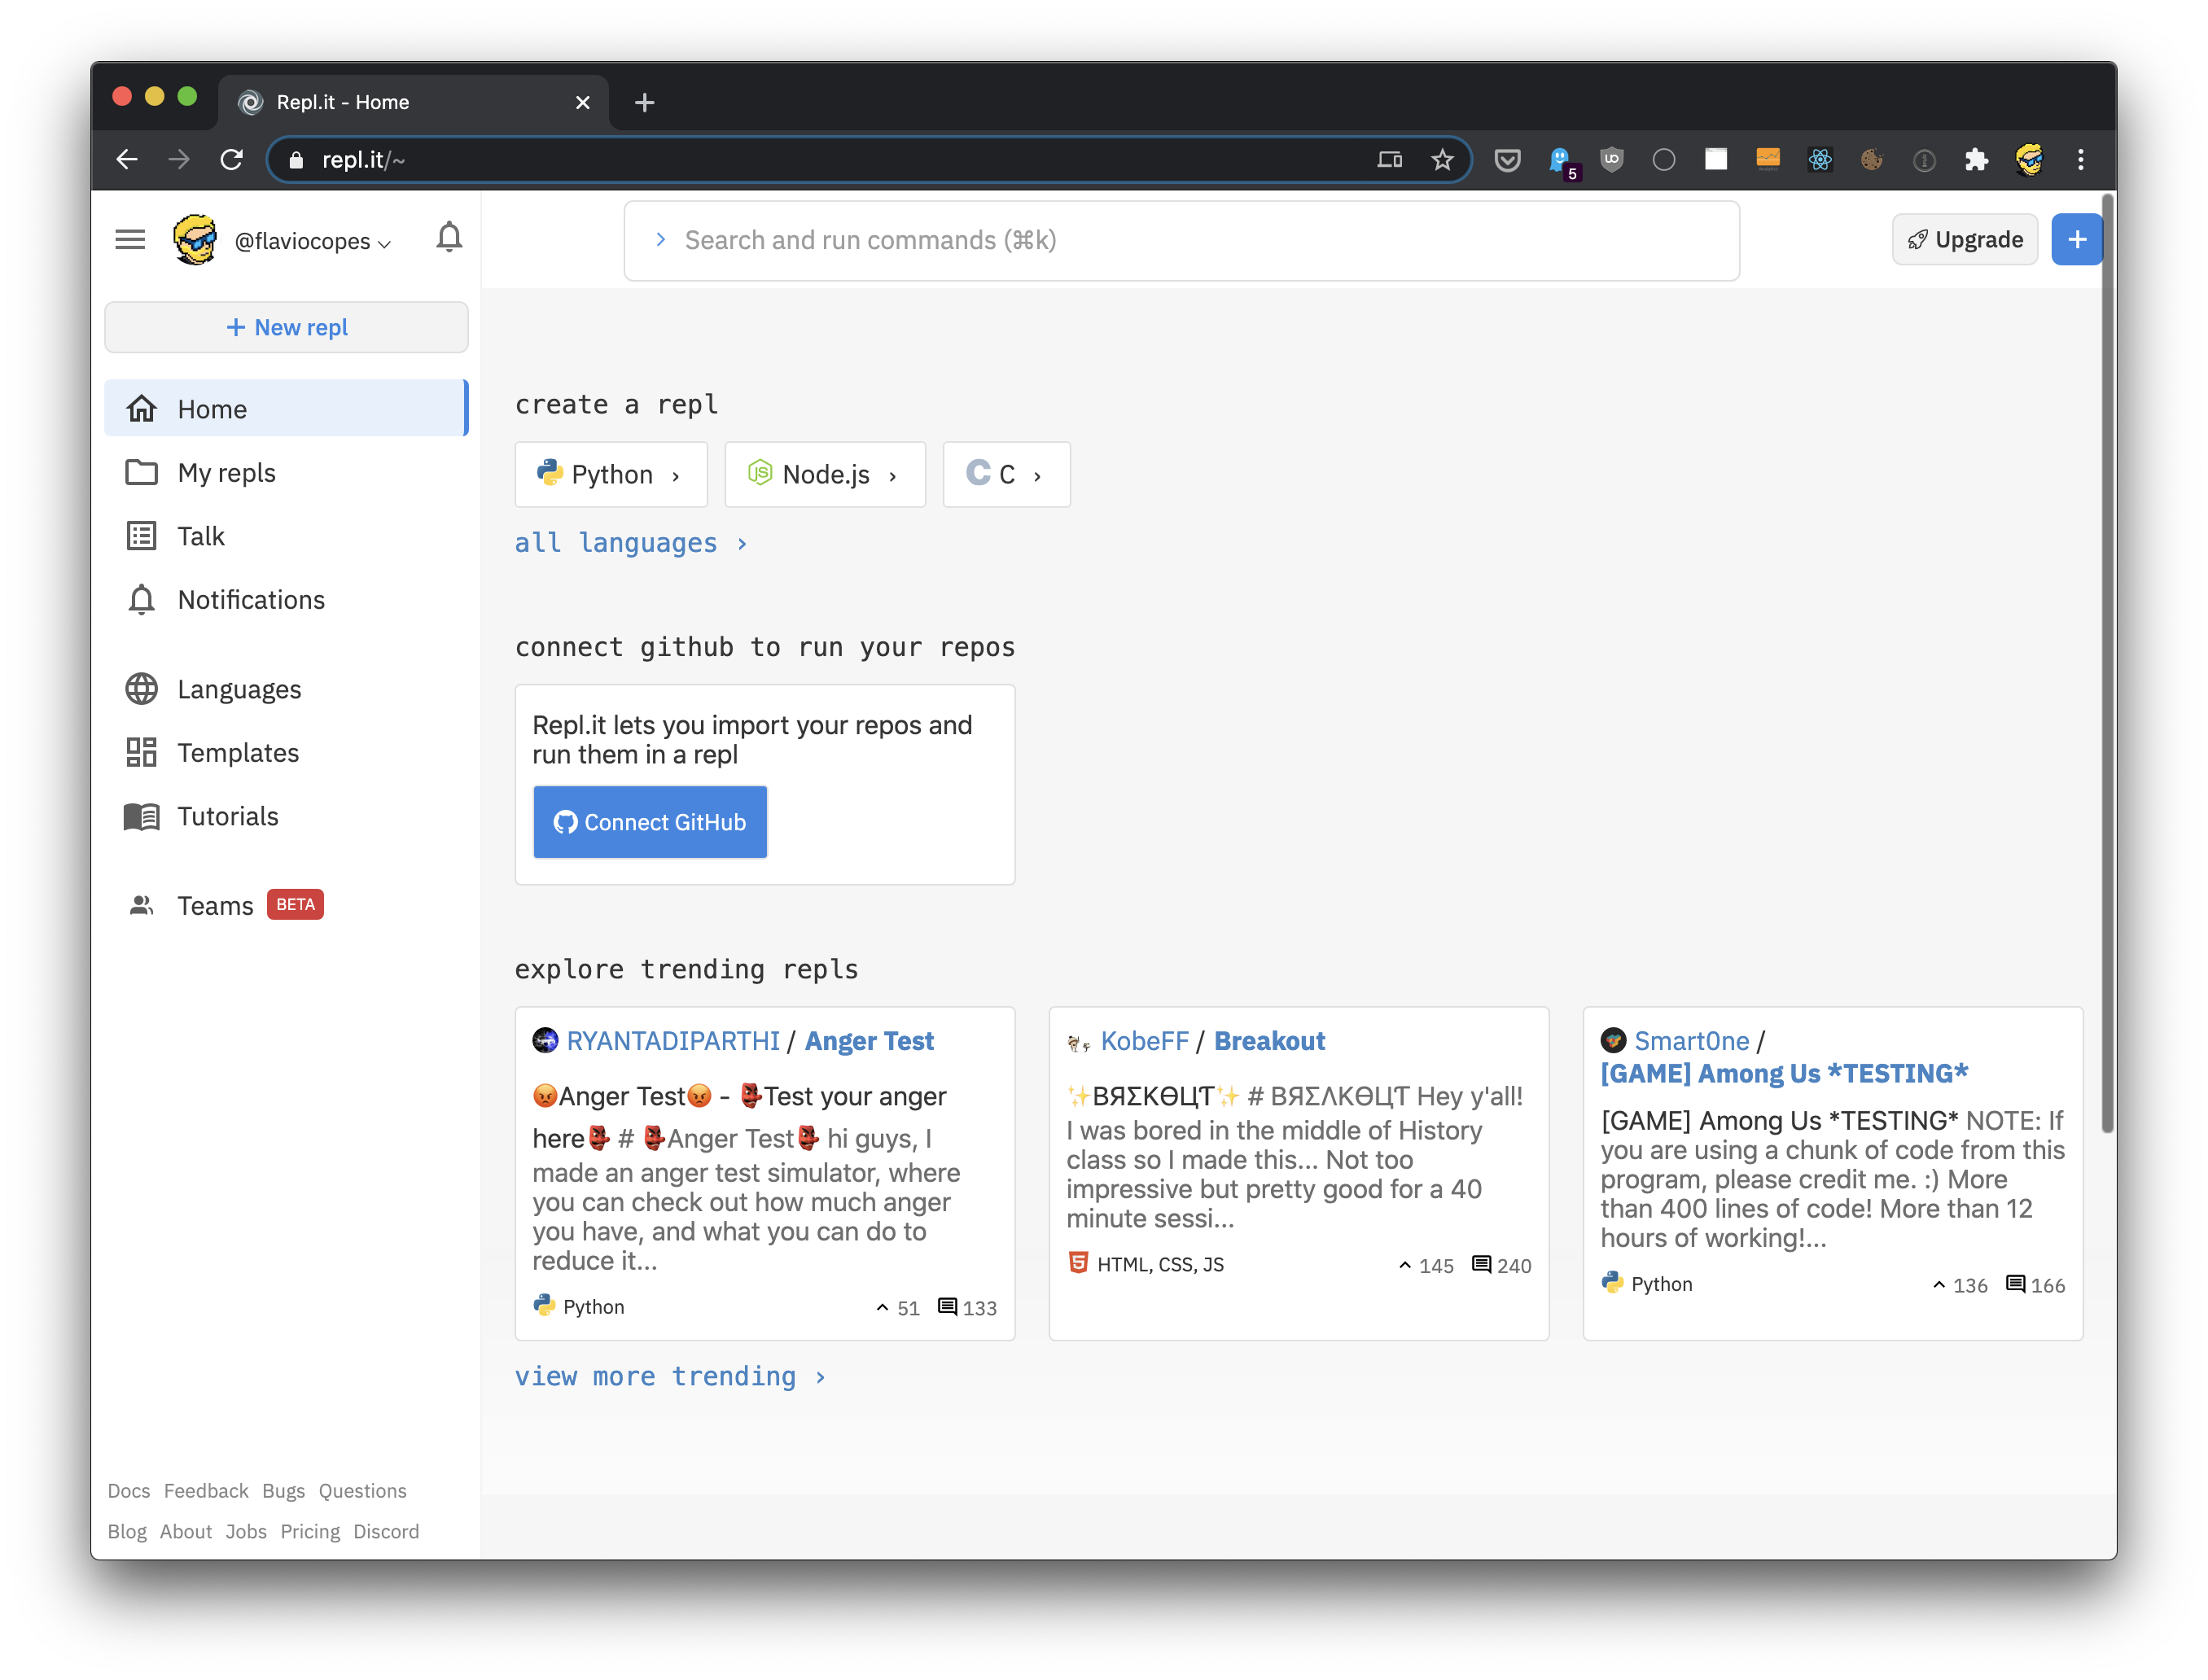This screenshot has height=1680, width=2208.
Task: Click view more trending link
Action: point(670,1377)
